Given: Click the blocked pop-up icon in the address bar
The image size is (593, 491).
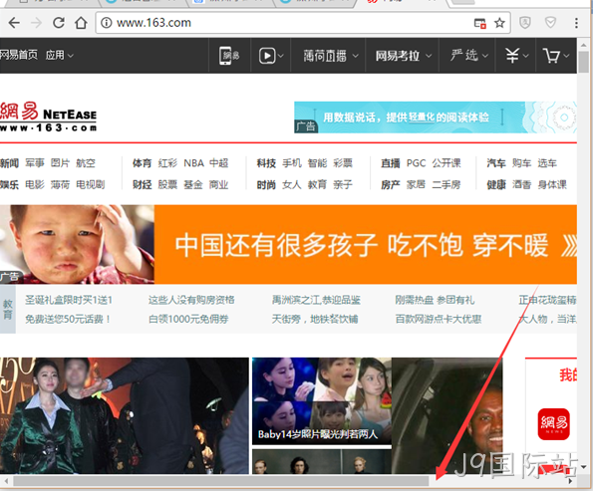Looking at the screenshot, I should point(480,24).
